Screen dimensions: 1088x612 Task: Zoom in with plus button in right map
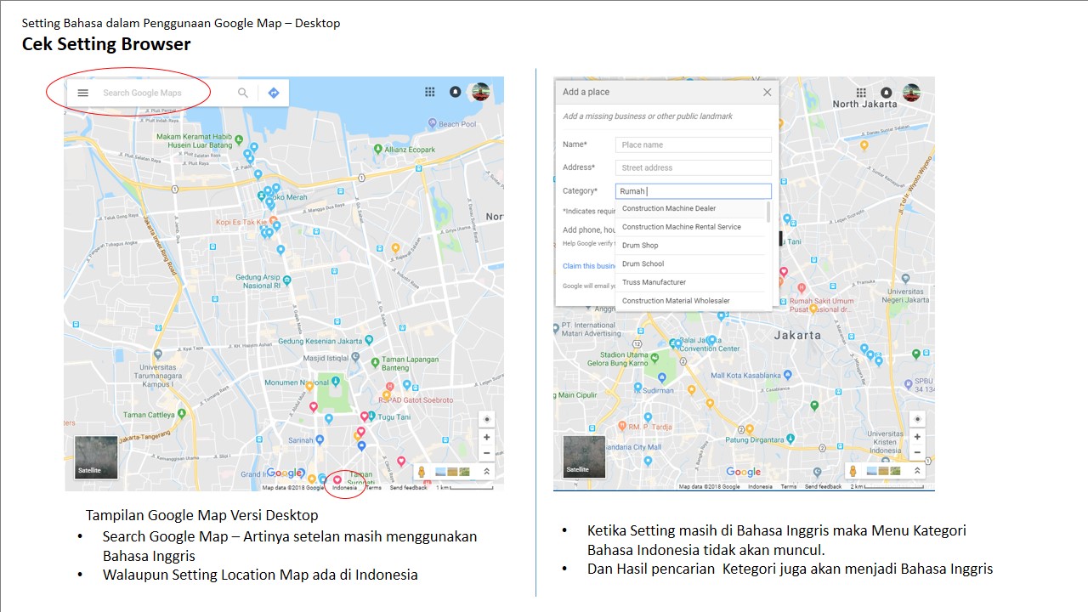pos(917,436)
